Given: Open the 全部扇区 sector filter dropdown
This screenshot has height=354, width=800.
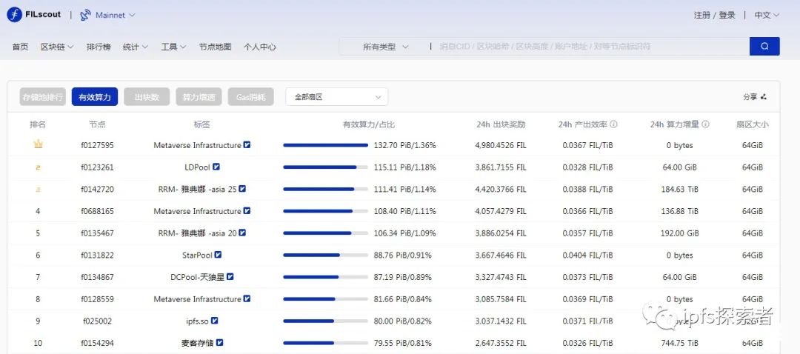Looking at the screenshot, I should coord(337,97).
